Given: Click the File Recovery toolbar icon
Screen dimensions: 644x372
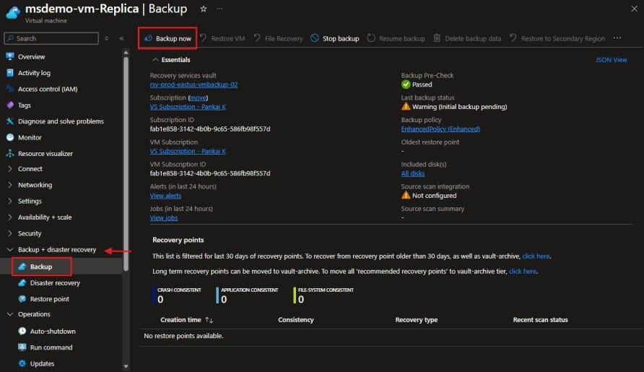Looking at the screenshot, I should point(257,38).
